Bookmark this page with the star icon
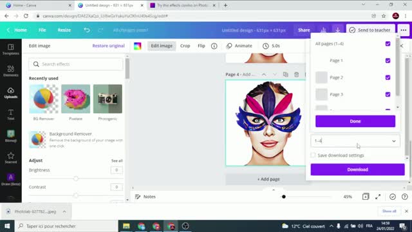Image resolution: width=412 pixels, height=232 pixels. pyautogui.click(x=384, y=16)
